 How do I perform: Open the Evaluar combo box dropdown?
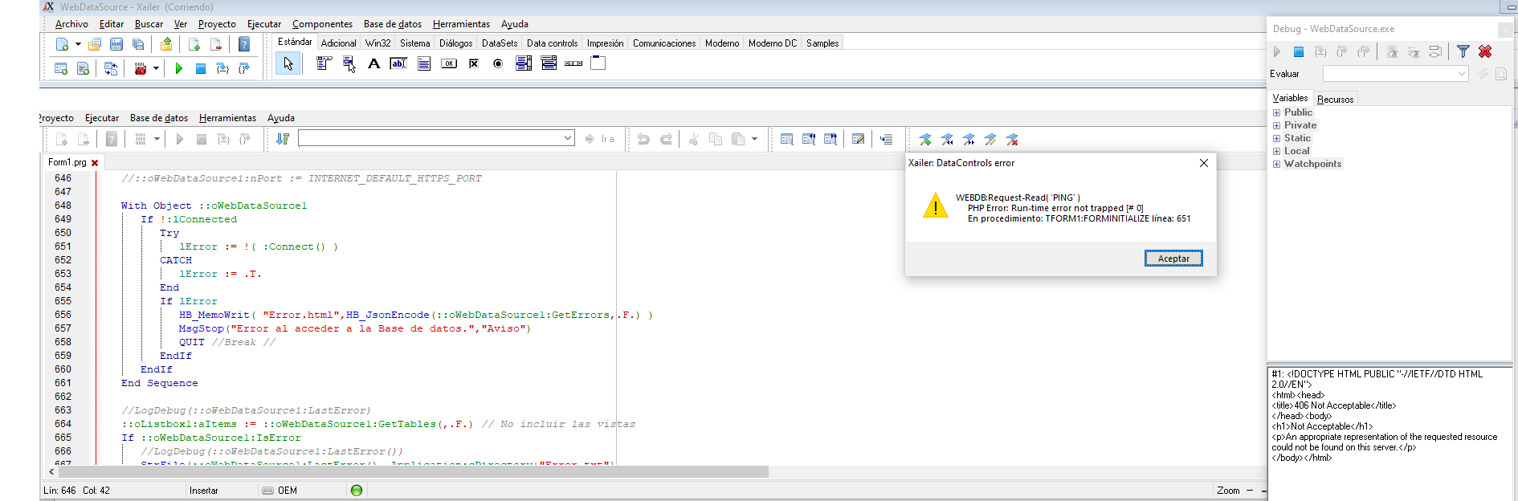(x=1461, y=74)
